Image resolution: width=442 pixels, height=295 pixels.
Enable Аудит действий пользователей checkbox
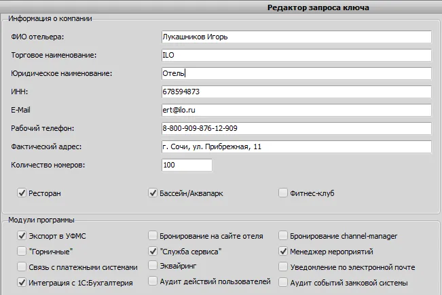point(153,281)
